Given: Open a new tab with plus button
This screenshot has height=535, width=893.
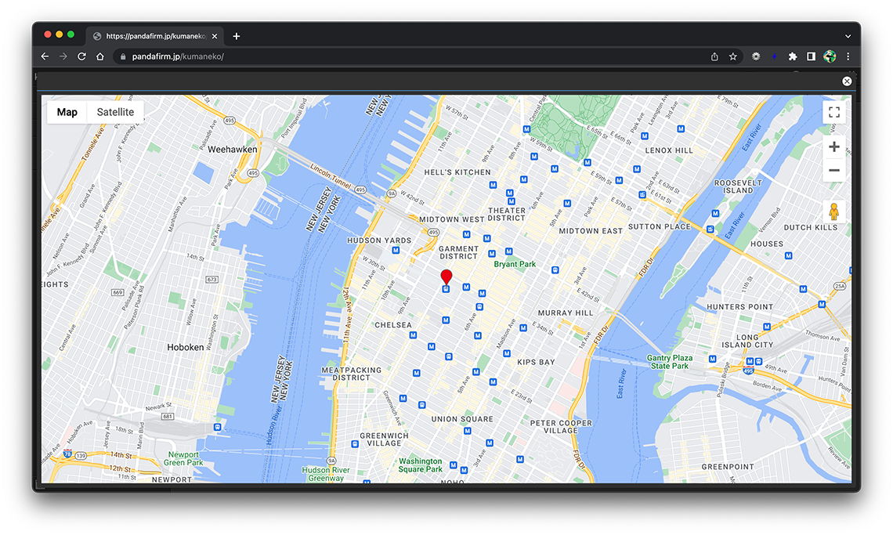Looking at the screenshot, I should coord(237,36).
